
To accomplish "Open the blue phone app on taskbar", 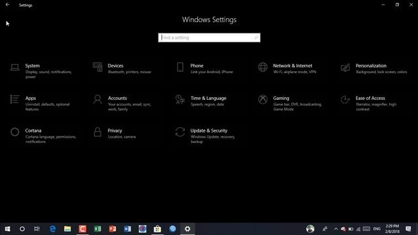I will [x=172, y=229].
